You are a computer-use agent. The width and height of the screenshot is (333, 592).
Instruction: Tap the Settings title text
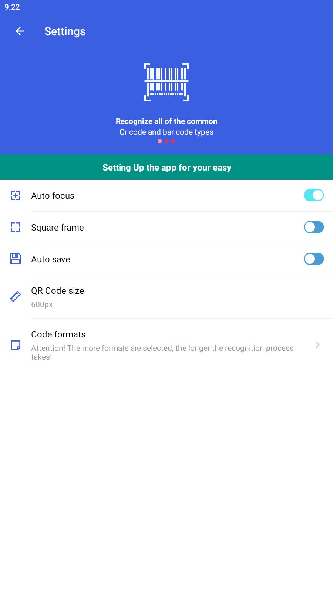(x=65, y=31)
